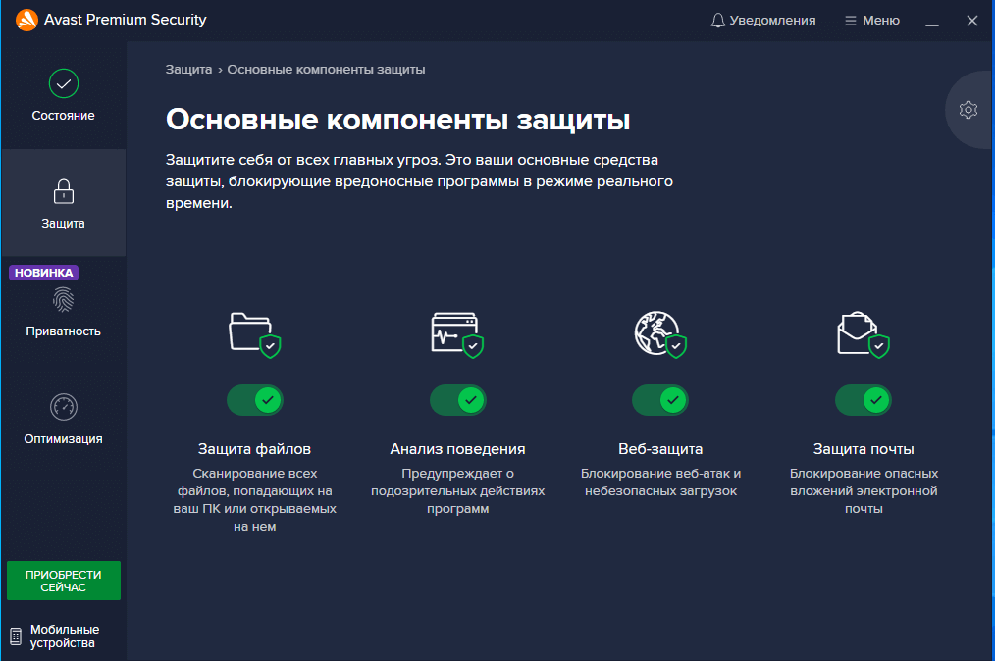995x661 pixels.
Task: Select the Защита sidebar label
Action: (64, 224)
